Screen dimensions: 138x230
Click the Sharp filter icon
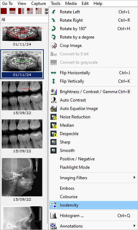[x=54, y=142]
